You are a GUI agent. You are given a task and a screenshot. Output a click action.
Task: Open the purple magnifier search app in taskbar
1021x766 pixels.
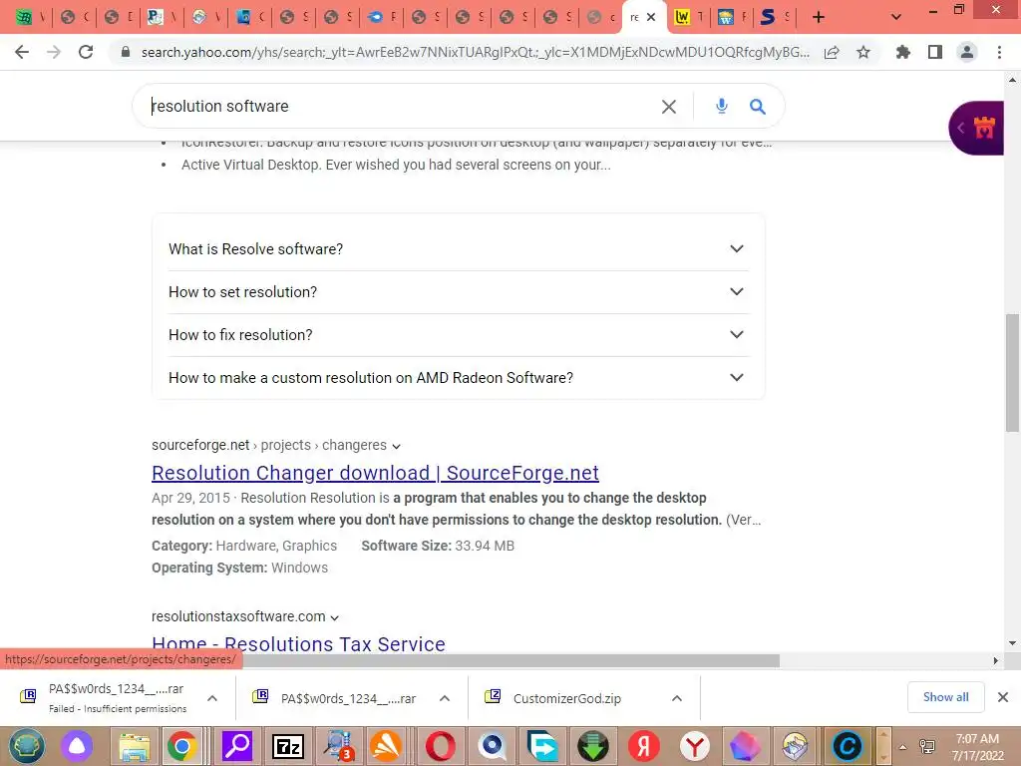click(x=237, y=746)
